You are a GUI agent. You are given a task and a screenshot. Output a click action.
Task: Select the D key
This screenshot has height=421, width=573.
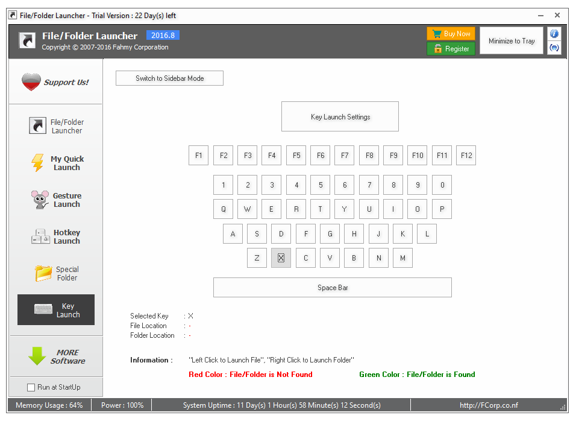(x=281, y=234)
